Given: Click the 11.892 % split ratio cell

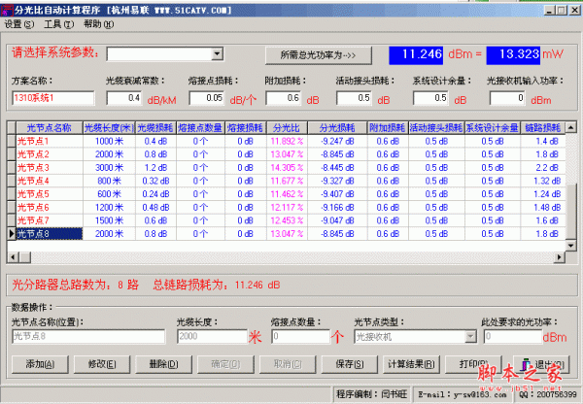Looking at the screenshot, I should pyautogui.click(x=287, y=141).
